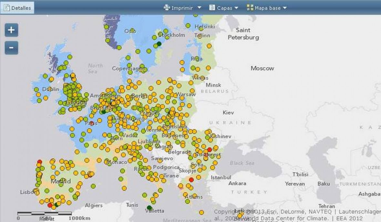
Task: Select the red marker near Paris
Action: coord(92,123)
